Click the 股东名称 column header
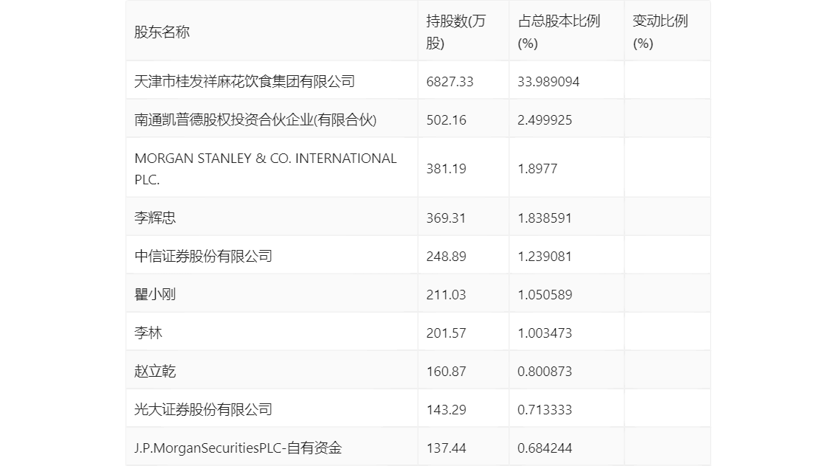Screen dimensions: 837x466 pyautogui.click(x=162, y=32)
